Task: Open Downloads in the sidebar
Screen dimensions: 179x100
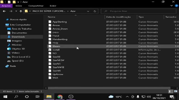Action: point(18,37)
